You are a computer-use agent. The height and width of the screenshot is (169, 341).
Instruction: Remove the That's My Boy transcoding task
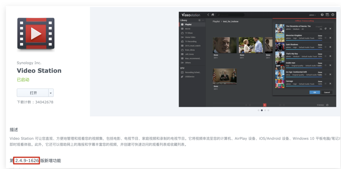pyautogui.click(x=330, y=56)
